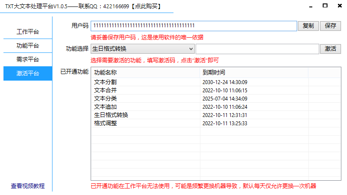Switch to the 功能平台 tab
Screen dimensions: 347x195
click(28, 46)
